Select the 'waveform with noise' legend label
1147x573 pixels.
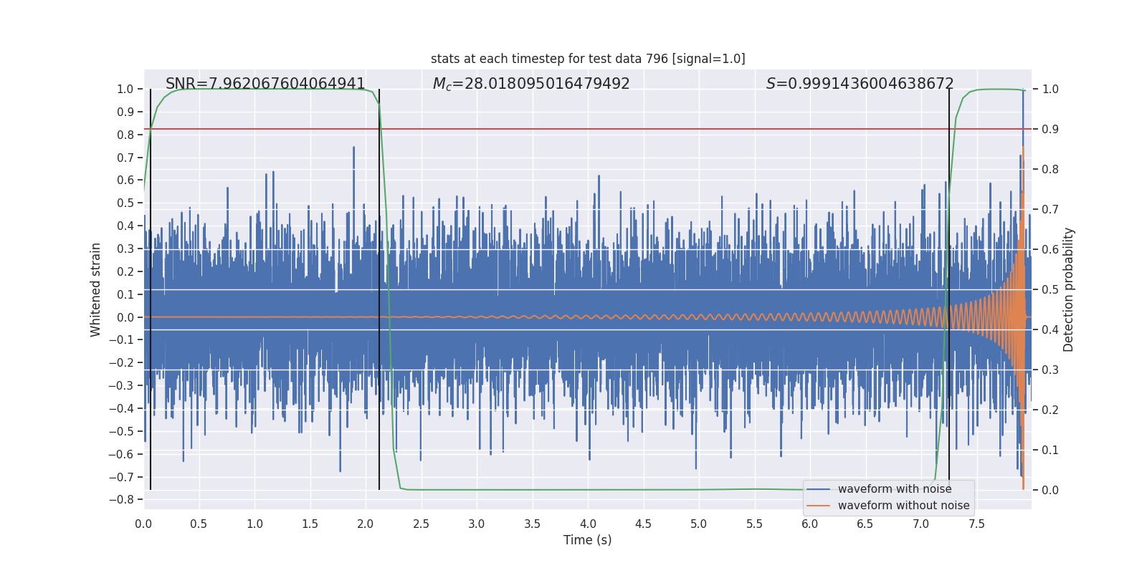[x=895, y=489]
